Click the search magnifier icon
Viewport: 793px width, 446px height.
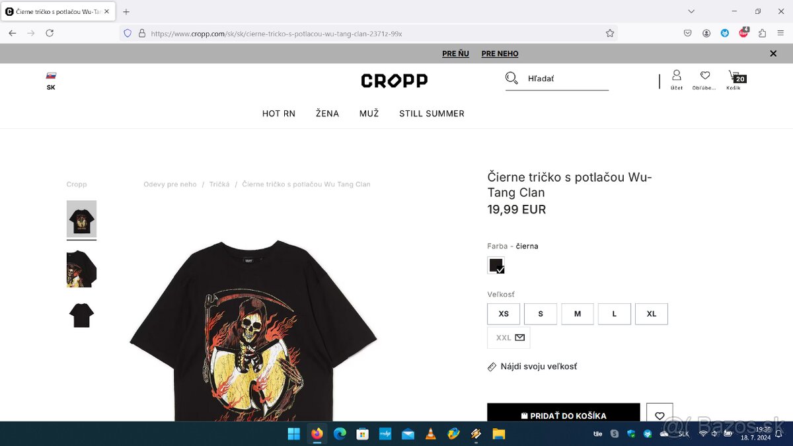point(511,79)
